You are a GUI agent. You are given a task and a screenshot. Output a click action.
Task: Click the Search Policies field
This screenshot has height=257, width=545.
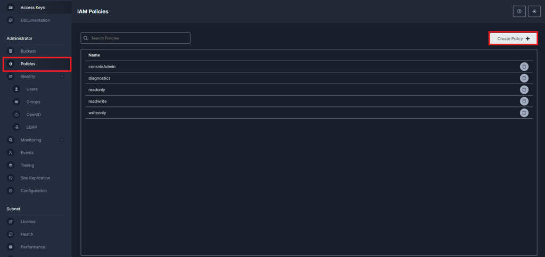[136, 38]
